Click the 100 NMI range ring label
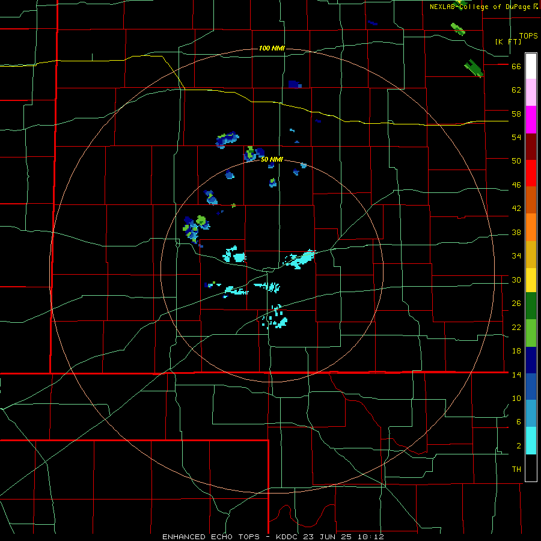The width and height of the screenshot is (541, 541). pyautogui.click(x=272, y=48)
